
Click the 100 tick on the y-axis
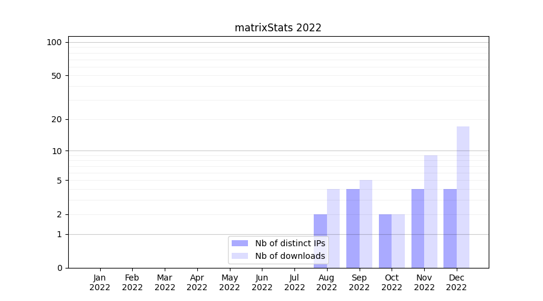(54, 42)
